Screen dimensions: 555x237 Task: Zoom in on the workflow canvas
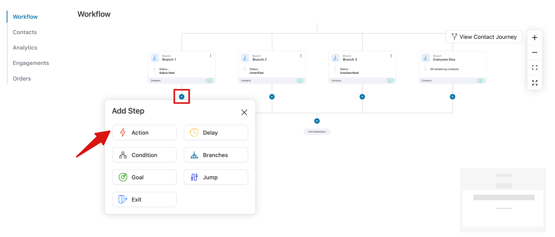tap(534, 38)
